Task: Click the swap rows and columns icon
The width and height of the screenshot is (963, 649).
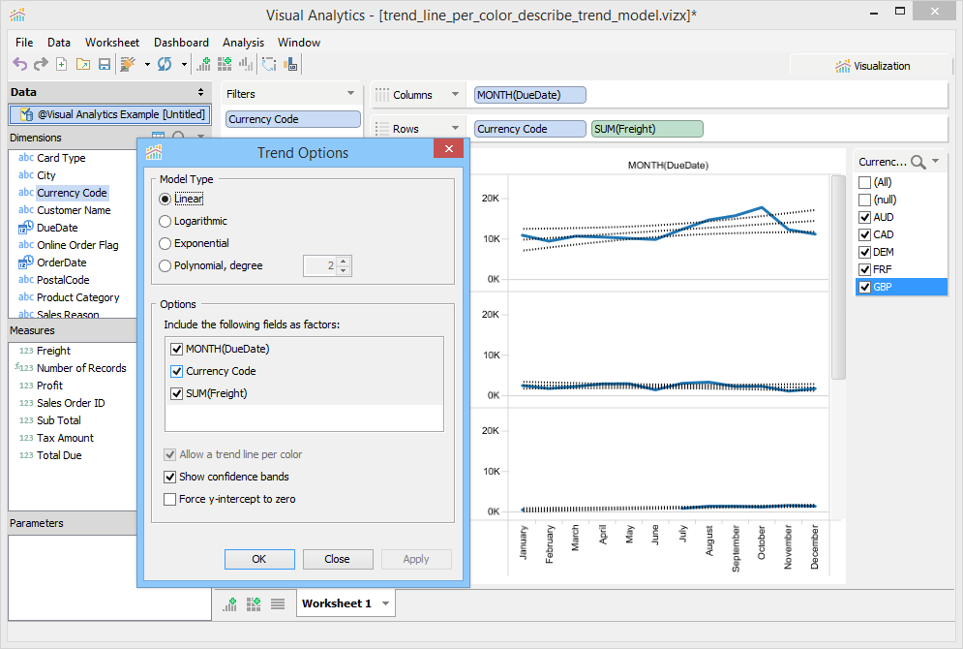Action: coord(269,64)
